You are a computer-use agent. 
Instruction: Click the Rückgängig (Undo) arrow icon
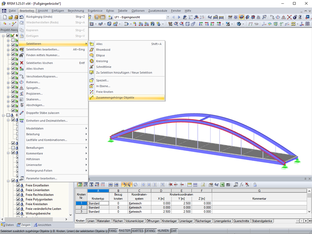[x=21, y=17]
